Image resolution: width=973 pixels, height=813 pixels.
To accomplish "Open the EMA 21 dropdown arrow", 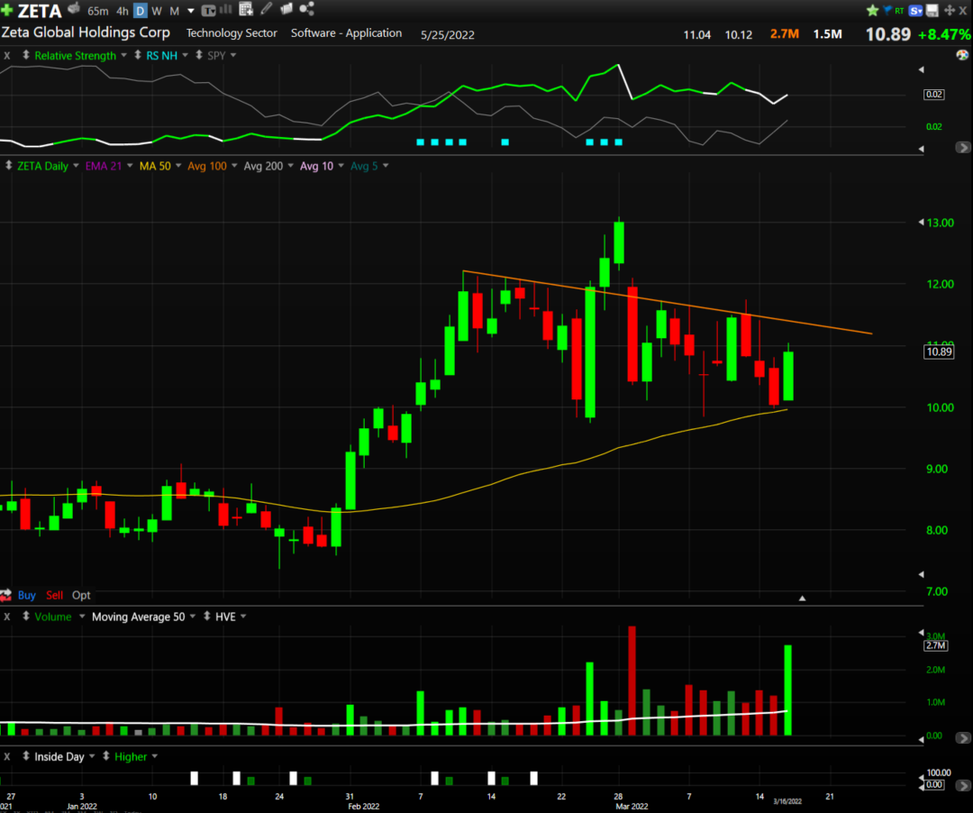I will (x=130, y=166).
